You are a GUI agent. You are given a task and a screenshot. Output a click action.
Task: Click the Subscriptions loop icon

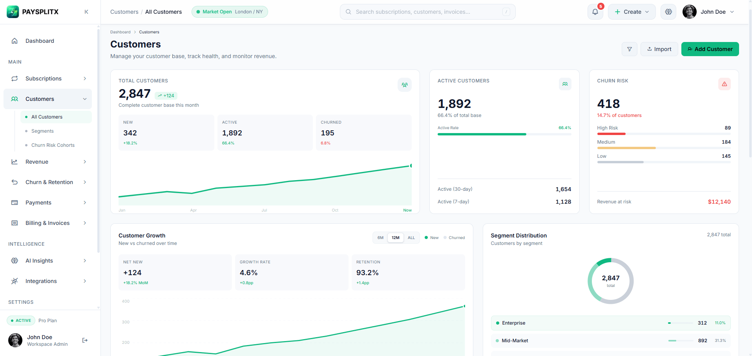15,79
